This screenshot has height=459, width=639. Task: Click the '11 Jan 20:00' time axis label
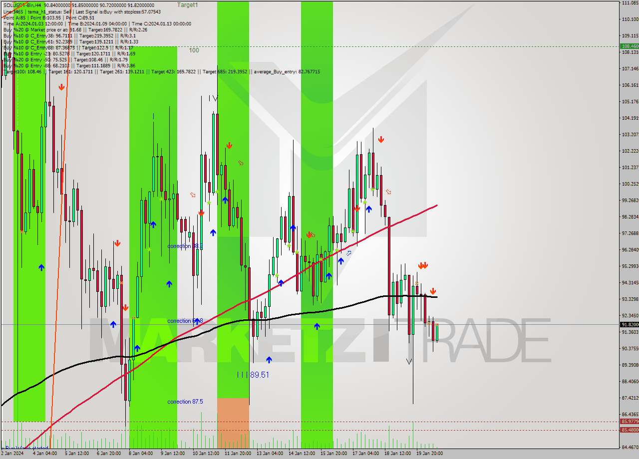(x=238, y=454)
